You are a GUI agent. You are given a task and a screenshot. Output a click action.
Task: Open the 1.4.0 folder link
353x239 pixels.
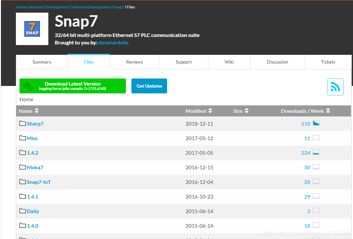pyautogui.click(x=33, y=226)
